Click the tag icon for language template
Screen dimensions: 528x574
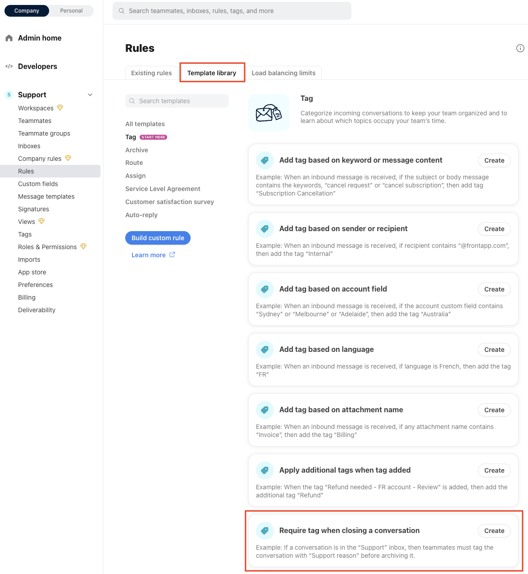click(x=265, y=350)
